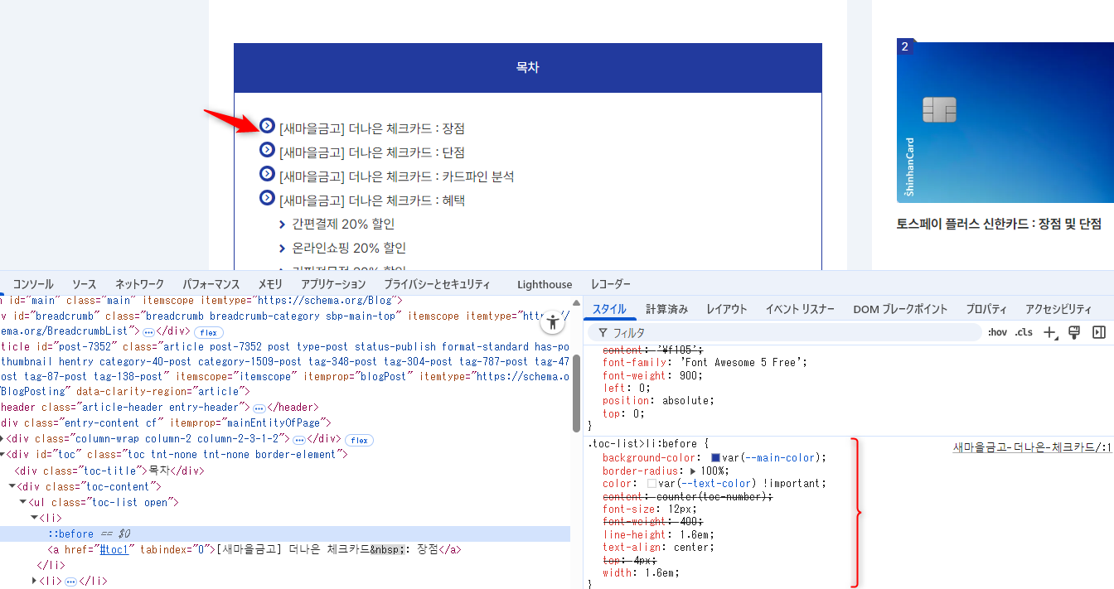Click the Shinhan card thumbnail image
This screenshot has width=1114, height=589.
coord(1005,123)
